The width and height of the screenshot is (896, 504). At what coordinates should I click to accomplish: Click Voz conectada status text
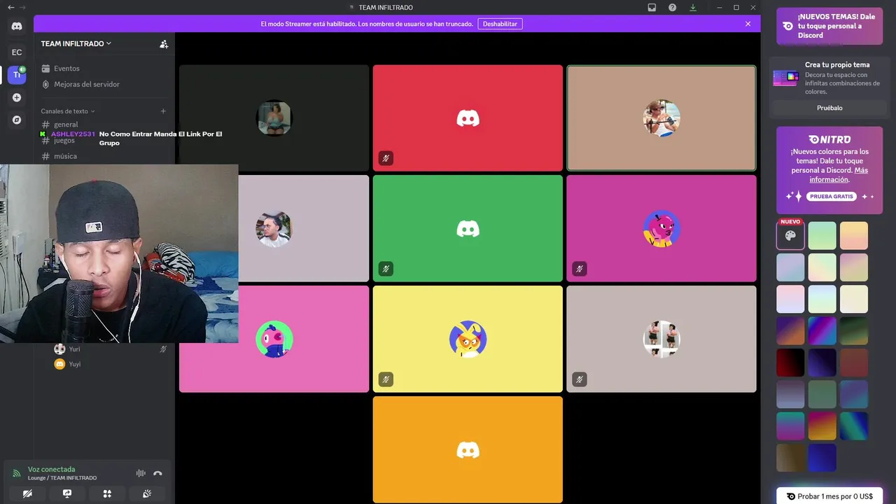pos(51,469)
